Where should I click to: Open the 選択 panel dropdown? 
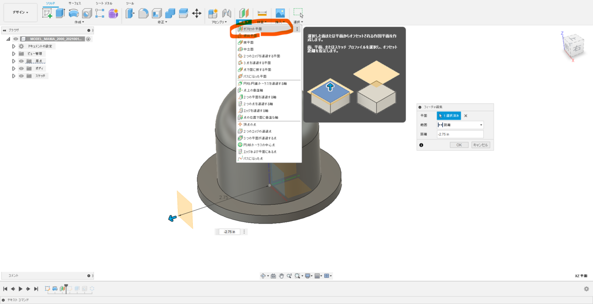(298, 22)
